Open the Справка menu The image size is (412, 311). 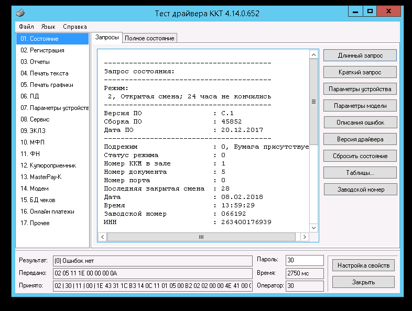pyautogui.click(x=75, y=27)
